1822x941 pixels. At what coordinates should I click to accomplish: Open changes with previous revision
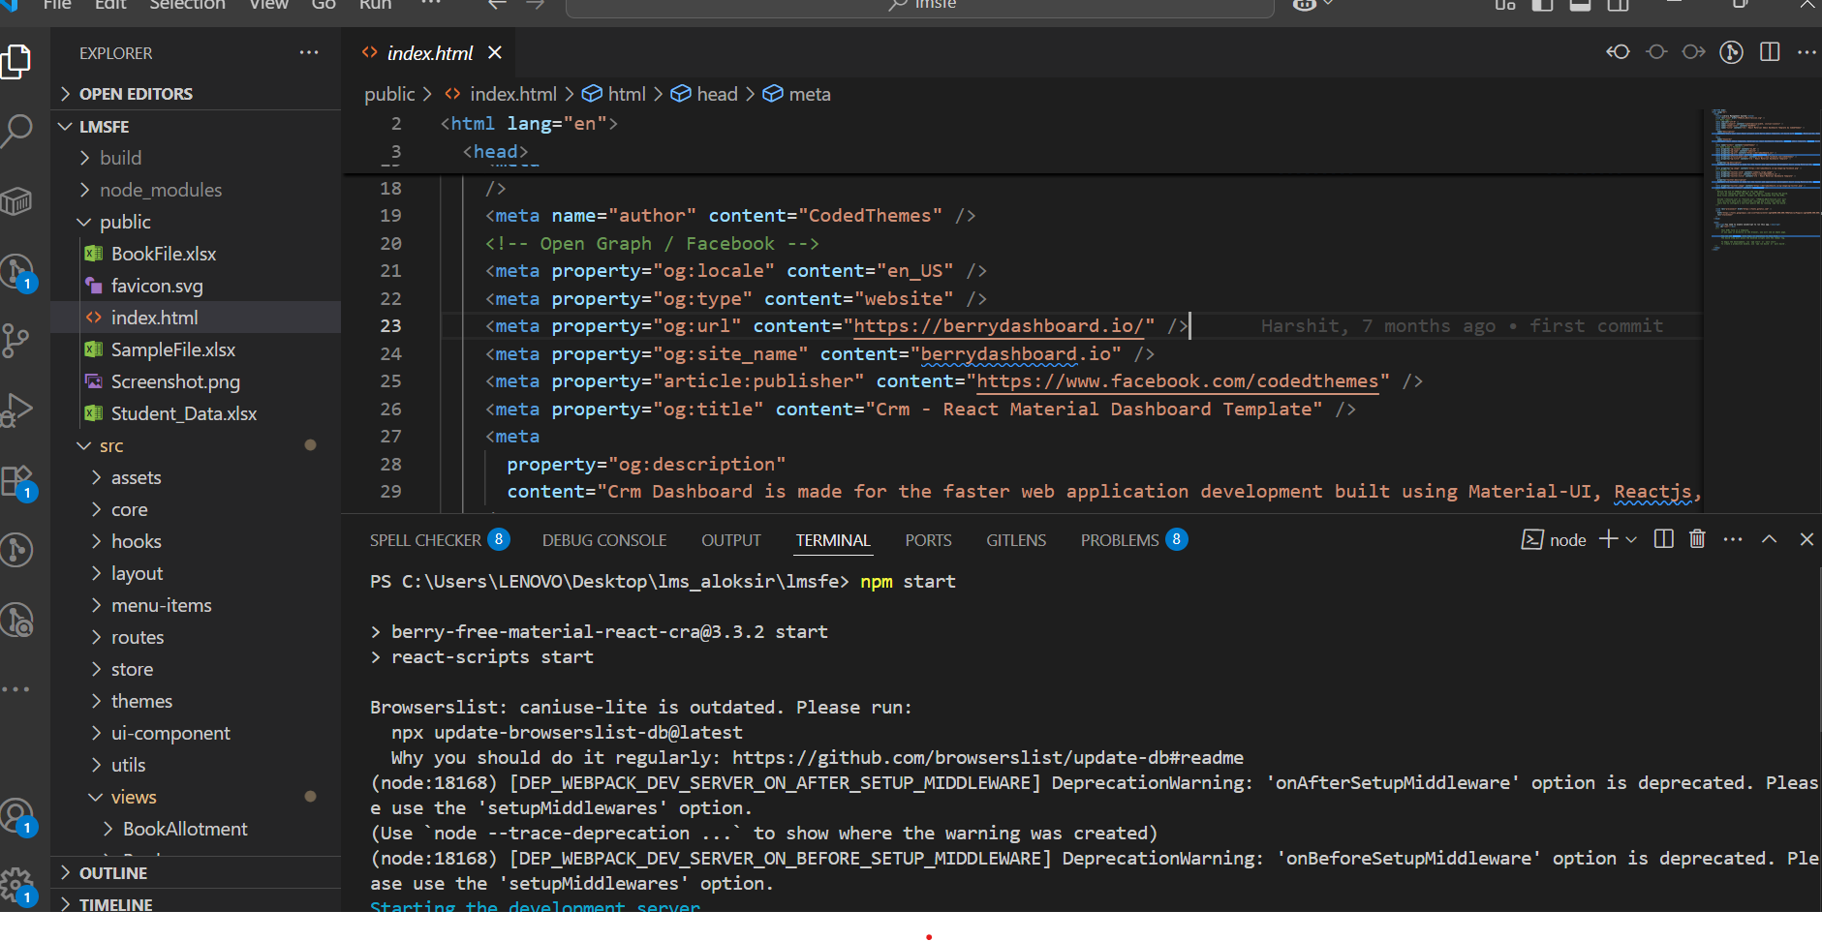[x=1618, y=52]
